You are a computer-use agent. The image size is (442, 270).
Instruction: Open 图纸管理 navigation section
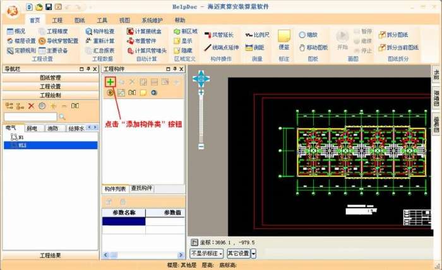(51, 78)
